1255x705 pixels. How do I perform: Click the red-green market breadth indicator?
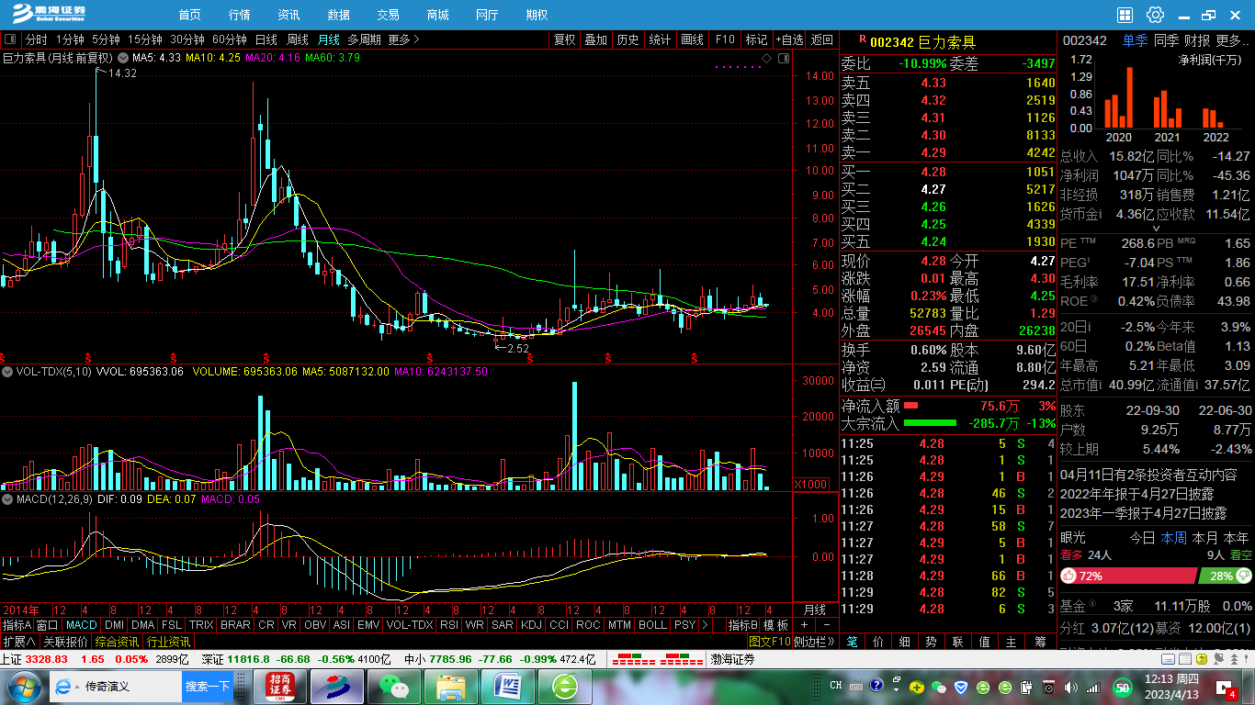pos(658,659)
